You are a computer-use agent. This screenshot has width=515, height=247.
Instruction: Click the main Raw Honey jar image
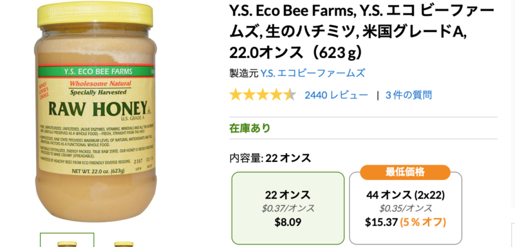(x=95, y=111)
